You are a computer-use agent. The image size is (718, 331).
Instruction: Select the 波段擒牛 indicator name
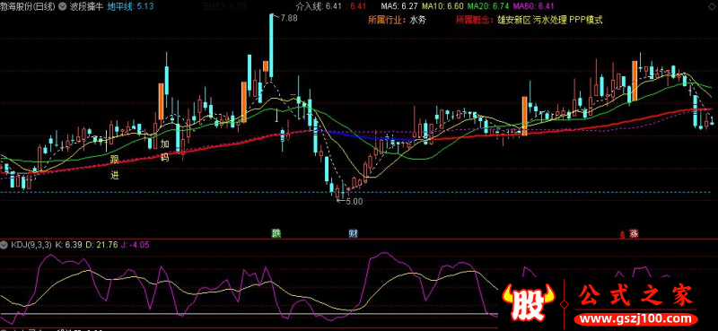[x=85, y=6]
